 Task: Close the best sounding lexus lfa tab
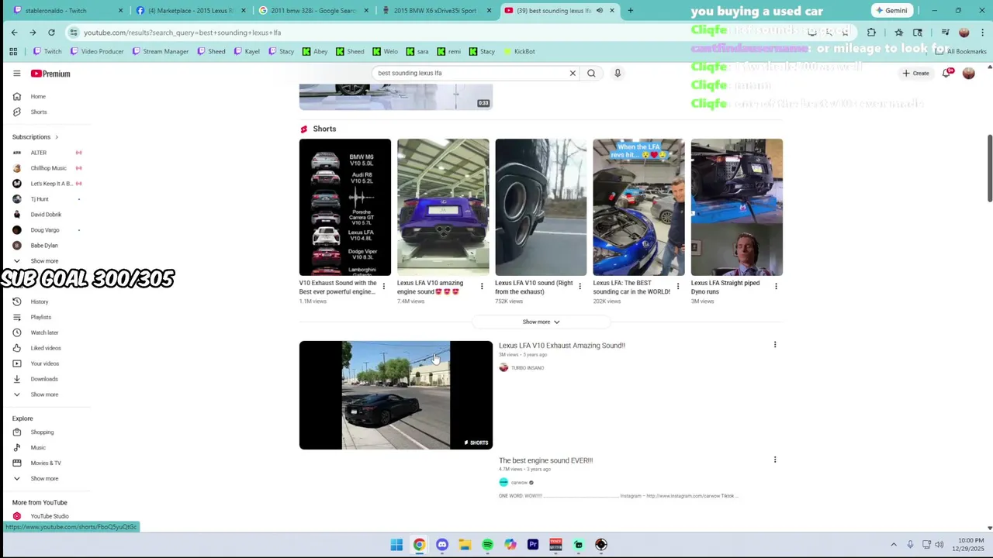tap(612, 11)
